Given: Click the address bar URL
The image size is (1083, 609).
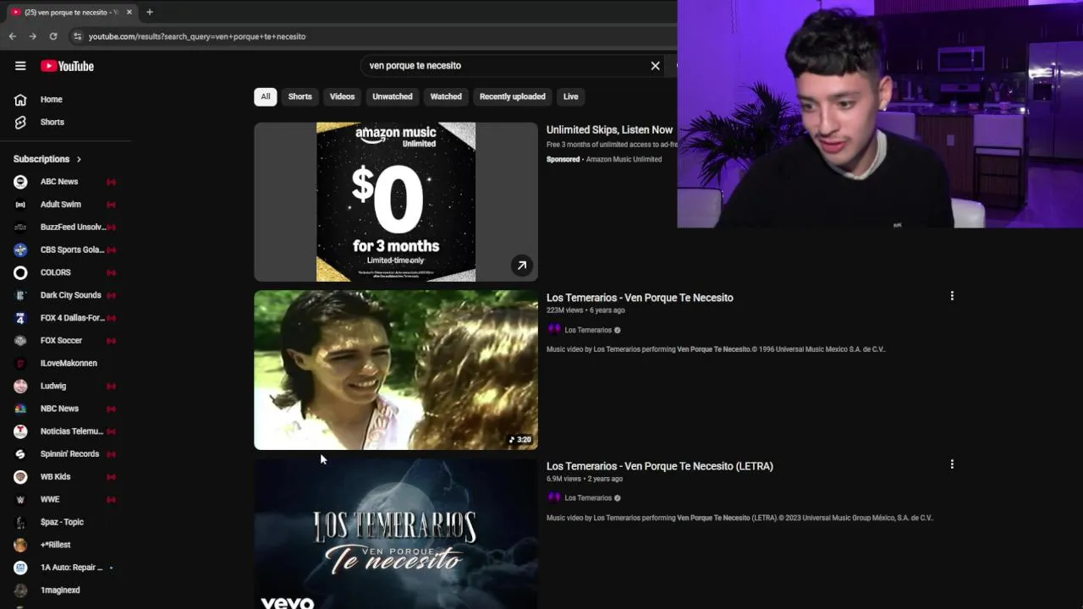Looking at the screenshot, I should tap(197, 36).
